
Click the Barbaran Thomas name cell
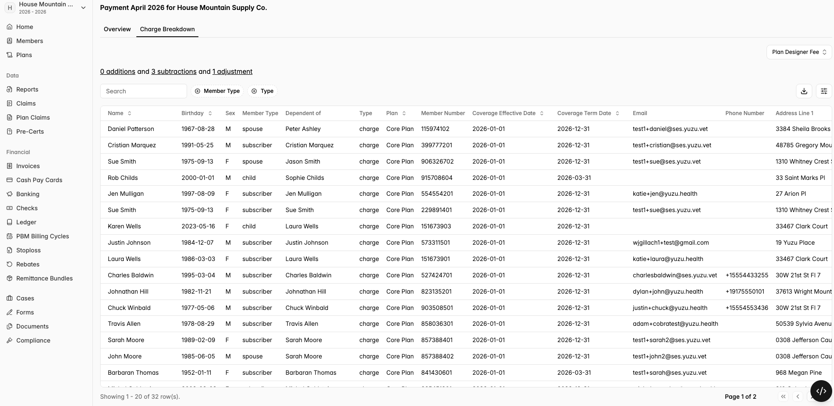pyautogui.click(x=133, y=372)
